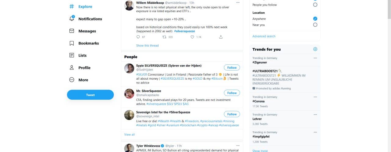Click the blue Tweet button

point(90,95)
